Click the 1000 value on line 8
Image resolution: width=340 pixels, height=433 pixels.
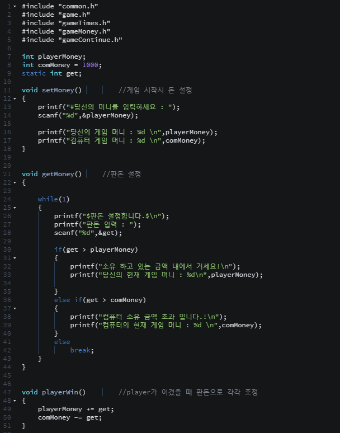90,65
